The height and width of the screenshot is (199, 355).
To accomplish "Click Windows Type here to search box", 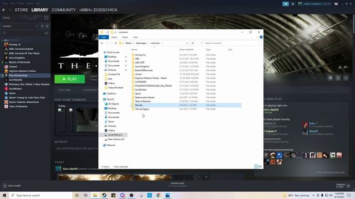I will pos(40,195).
